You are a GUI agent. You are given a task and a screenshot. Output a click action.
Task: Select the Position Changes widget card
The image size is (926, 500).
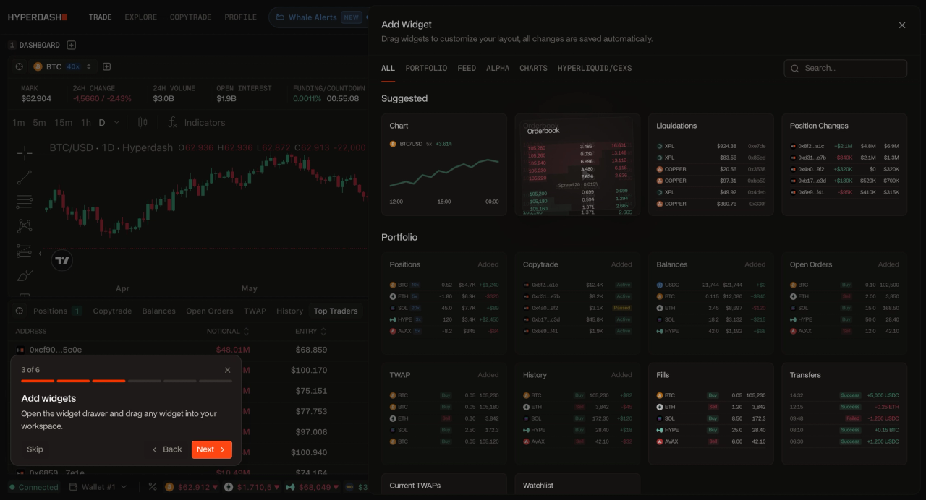pos(844,165)
